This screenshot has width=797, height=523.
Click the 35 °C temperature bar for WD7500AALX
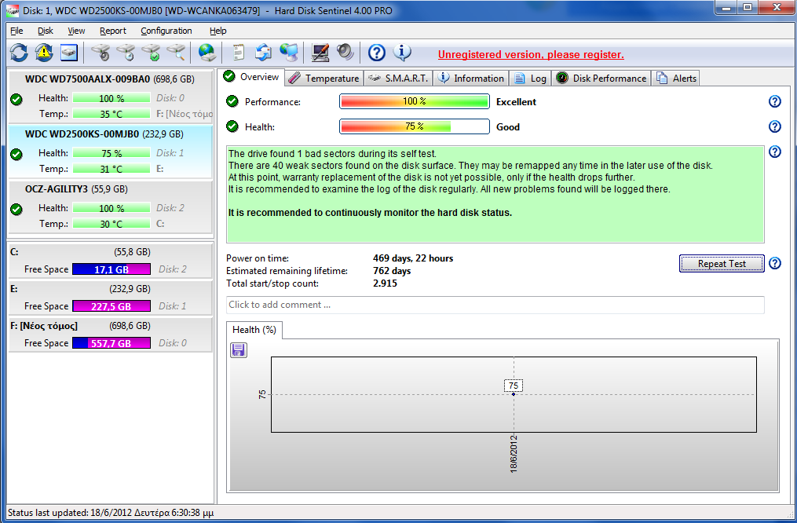(x=112, y=114)
